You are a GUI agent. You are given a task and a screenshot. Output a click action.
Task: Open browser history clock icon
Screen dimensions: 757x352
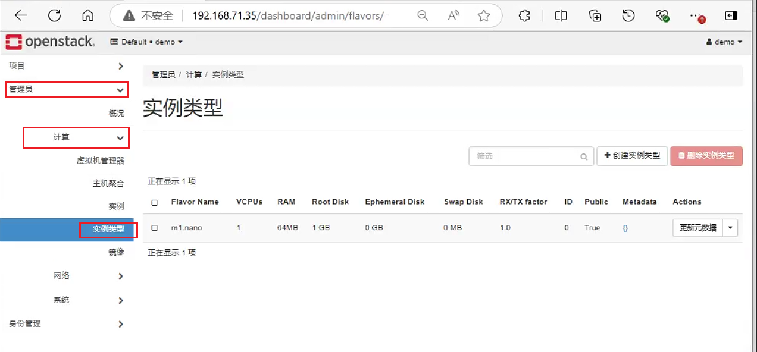tap(628, 16)
